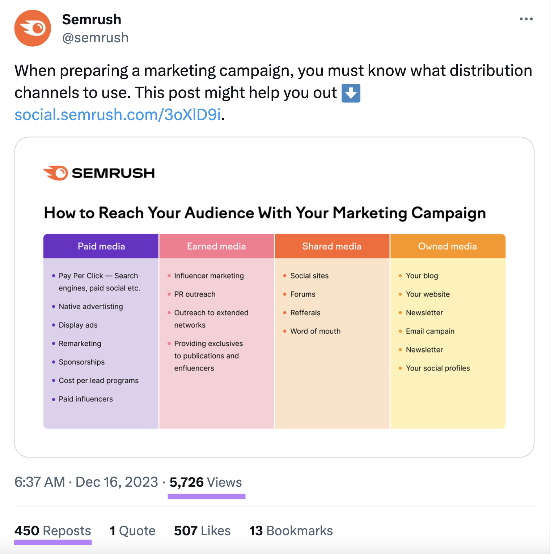This screenshot has height=554, width=550.
Task: Open the marketing campaign infographic image
Action: point(275,297)
